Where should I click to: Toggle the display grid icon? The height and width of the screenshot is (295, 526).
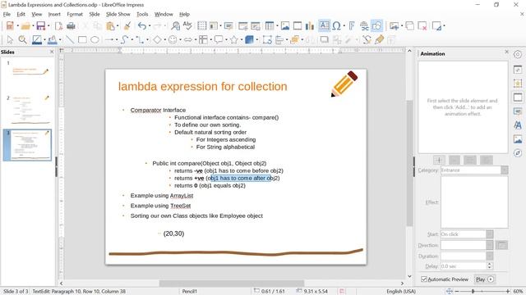[201, 25]
